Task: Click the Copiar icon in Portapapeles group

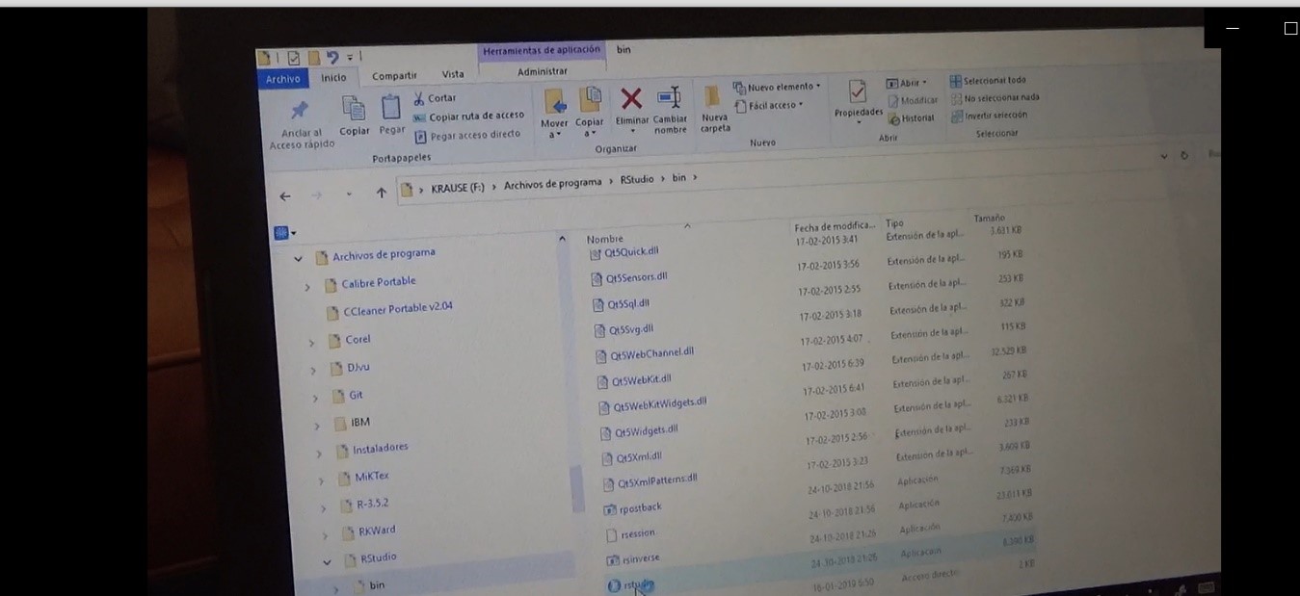Action: [x=354, y=108]
